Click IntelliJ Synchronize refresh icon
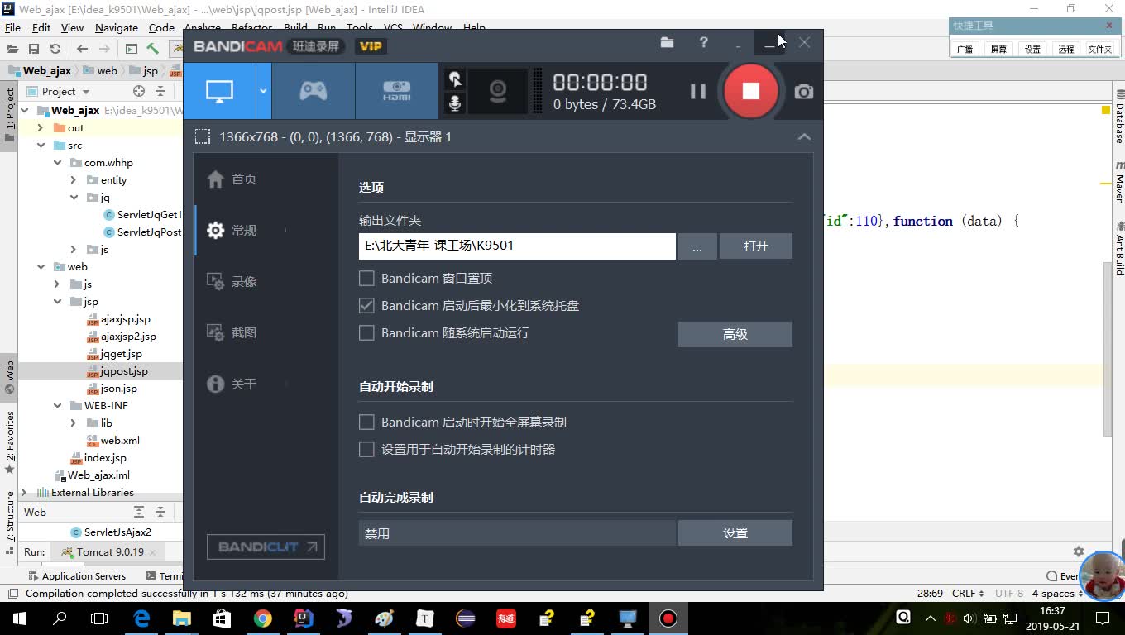This screenshot has height=635, width=1125. pos(55,49)
